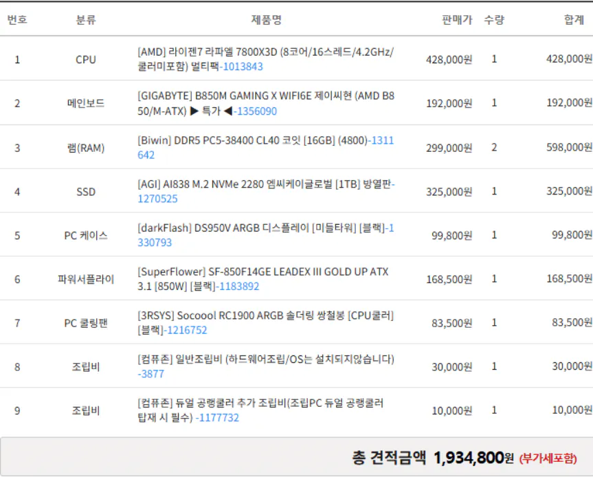Viewport: 593px width, 477px height.
Task: Click the 수량 column header
Action: click(x=494, y=19)
